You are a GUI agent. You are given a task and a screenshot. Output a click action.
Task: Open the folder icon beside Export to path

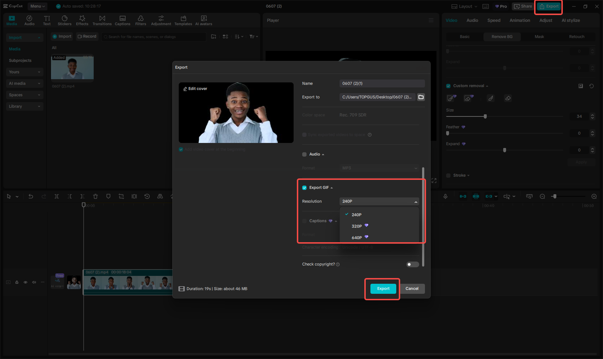[x=421, y=97]
